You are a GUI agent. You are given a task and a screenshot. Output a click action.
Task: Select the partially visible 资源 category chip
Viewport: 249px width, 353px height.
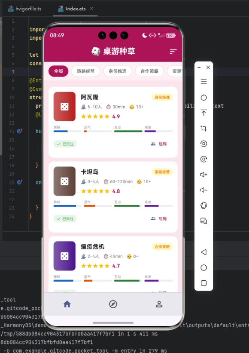pyautogui.click(x=175, y=71)
